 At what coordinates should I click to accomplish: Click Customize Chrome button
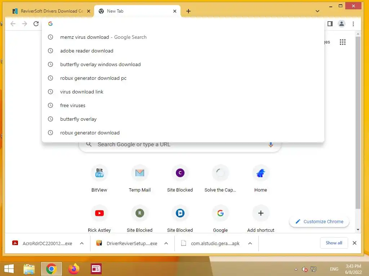tap(319, 221)
